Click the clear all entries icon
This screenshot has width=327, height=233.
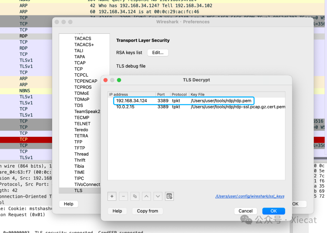click(x=169, y=196)
